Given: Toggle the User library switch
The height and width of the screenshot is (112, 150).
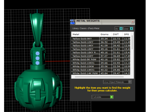Looking at the screenshot, I should click(x=128, y=29).
